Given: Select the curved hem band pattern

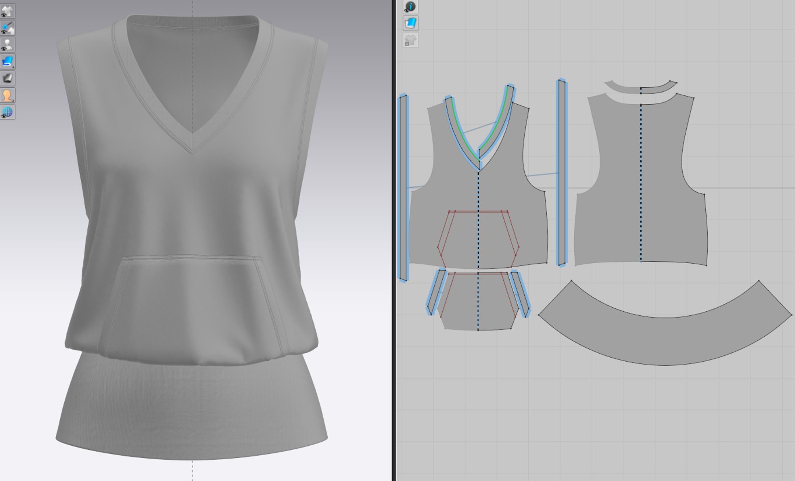Looking at the screenshot, I should [x=665, y=341].
